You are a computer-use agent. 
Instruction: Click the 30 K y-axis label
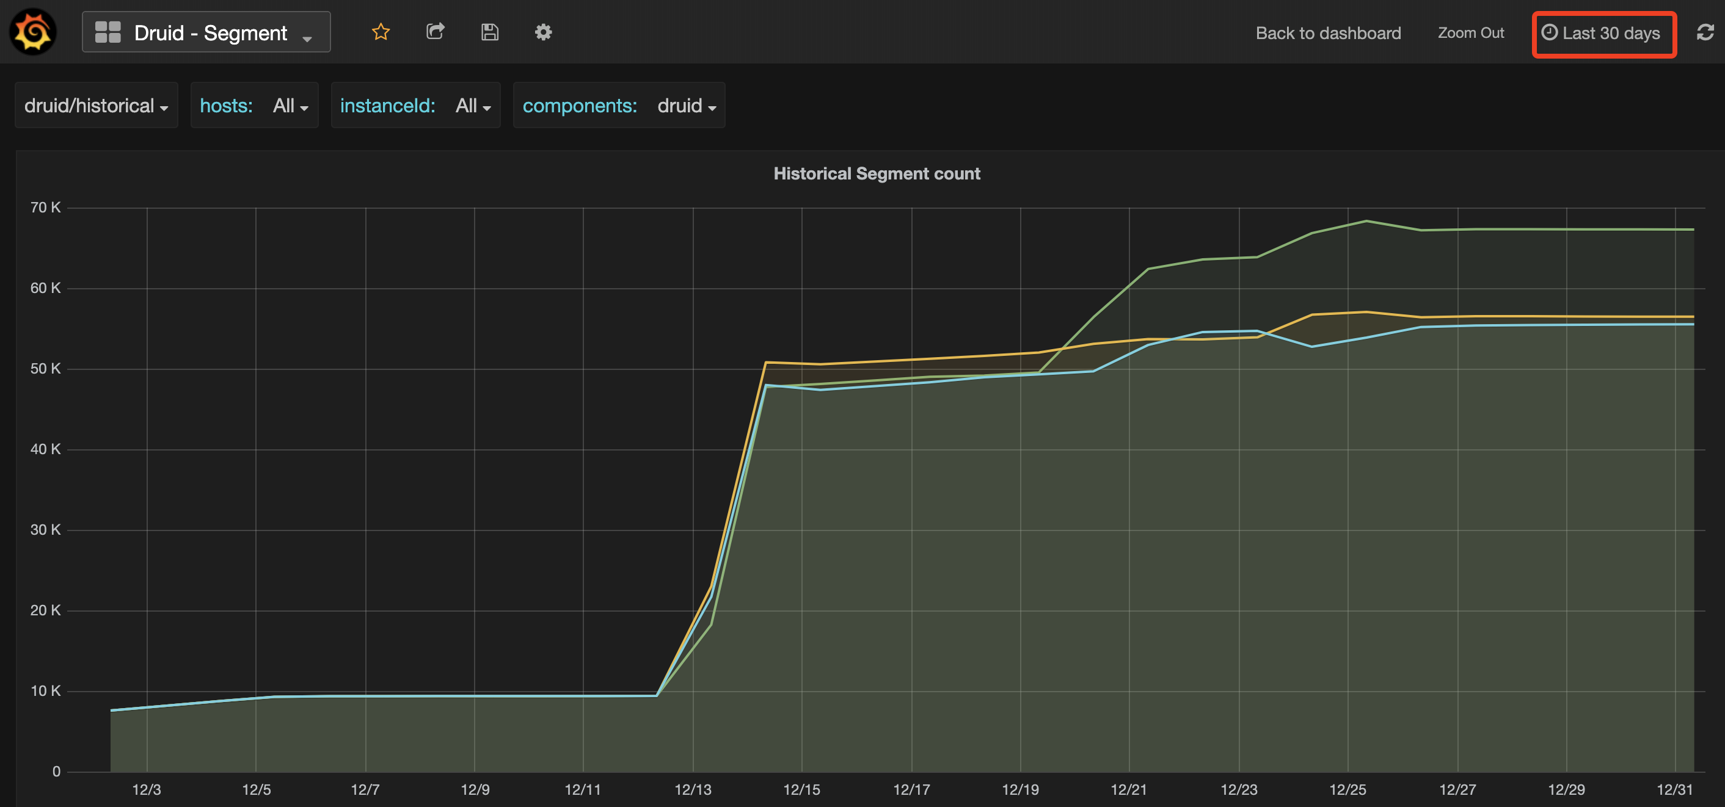(45, 530)
